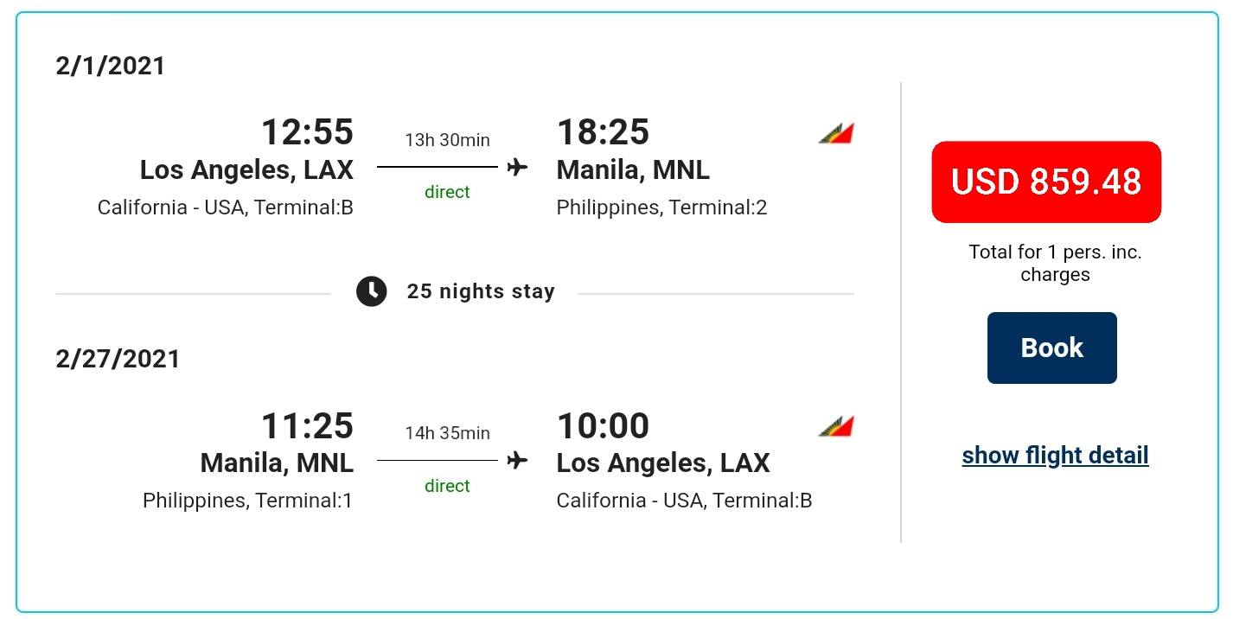Viewport: 1233px width, 619px height.
Task: Click the clock icon beside nights stay
Action: (372, 291)
